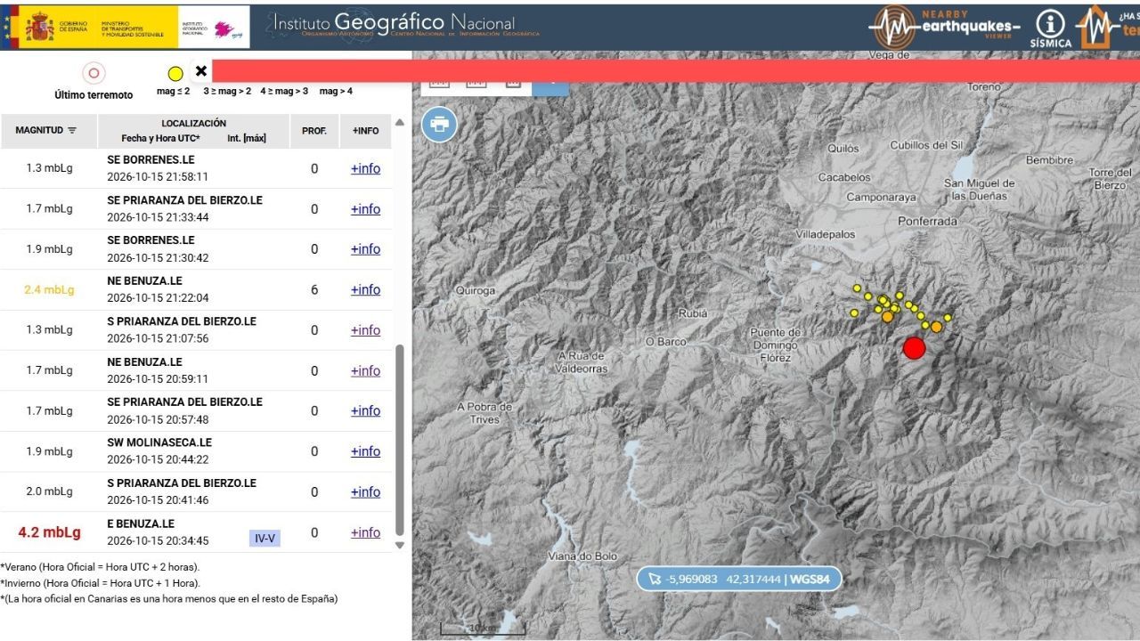The height and width of the screenshot is (641, 1140).
Task: Click the PROF. column header
Action: [x=314, y=131]
